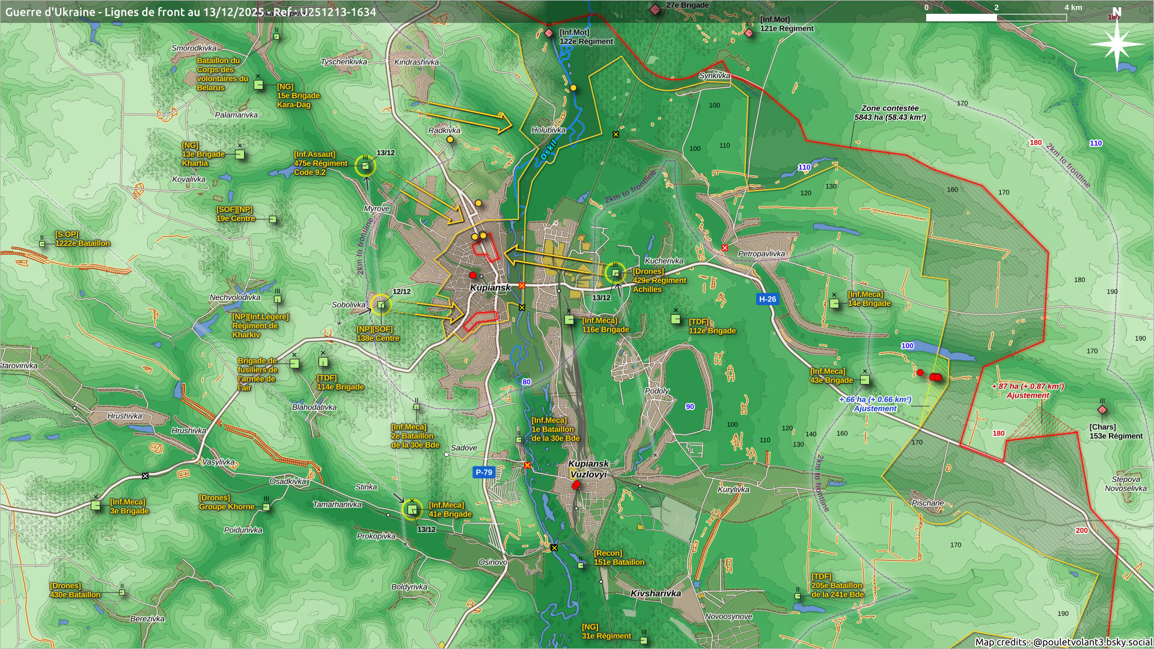Click the red dot in Kupiansk center

472,275
